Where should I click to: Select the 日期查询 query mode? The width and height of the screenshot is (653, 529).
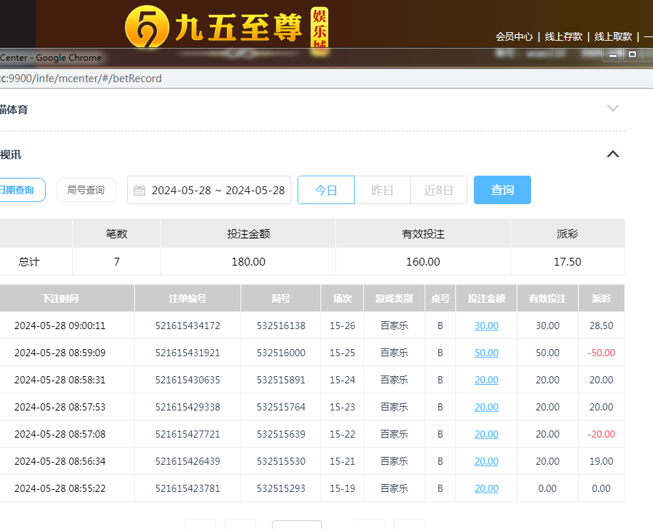(x=19, y=190)
